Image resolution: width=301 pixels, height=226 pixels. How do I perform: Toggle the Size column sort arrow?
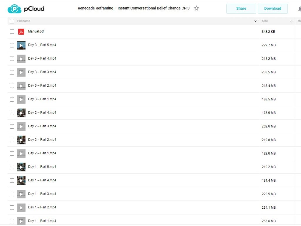[291, 21]
